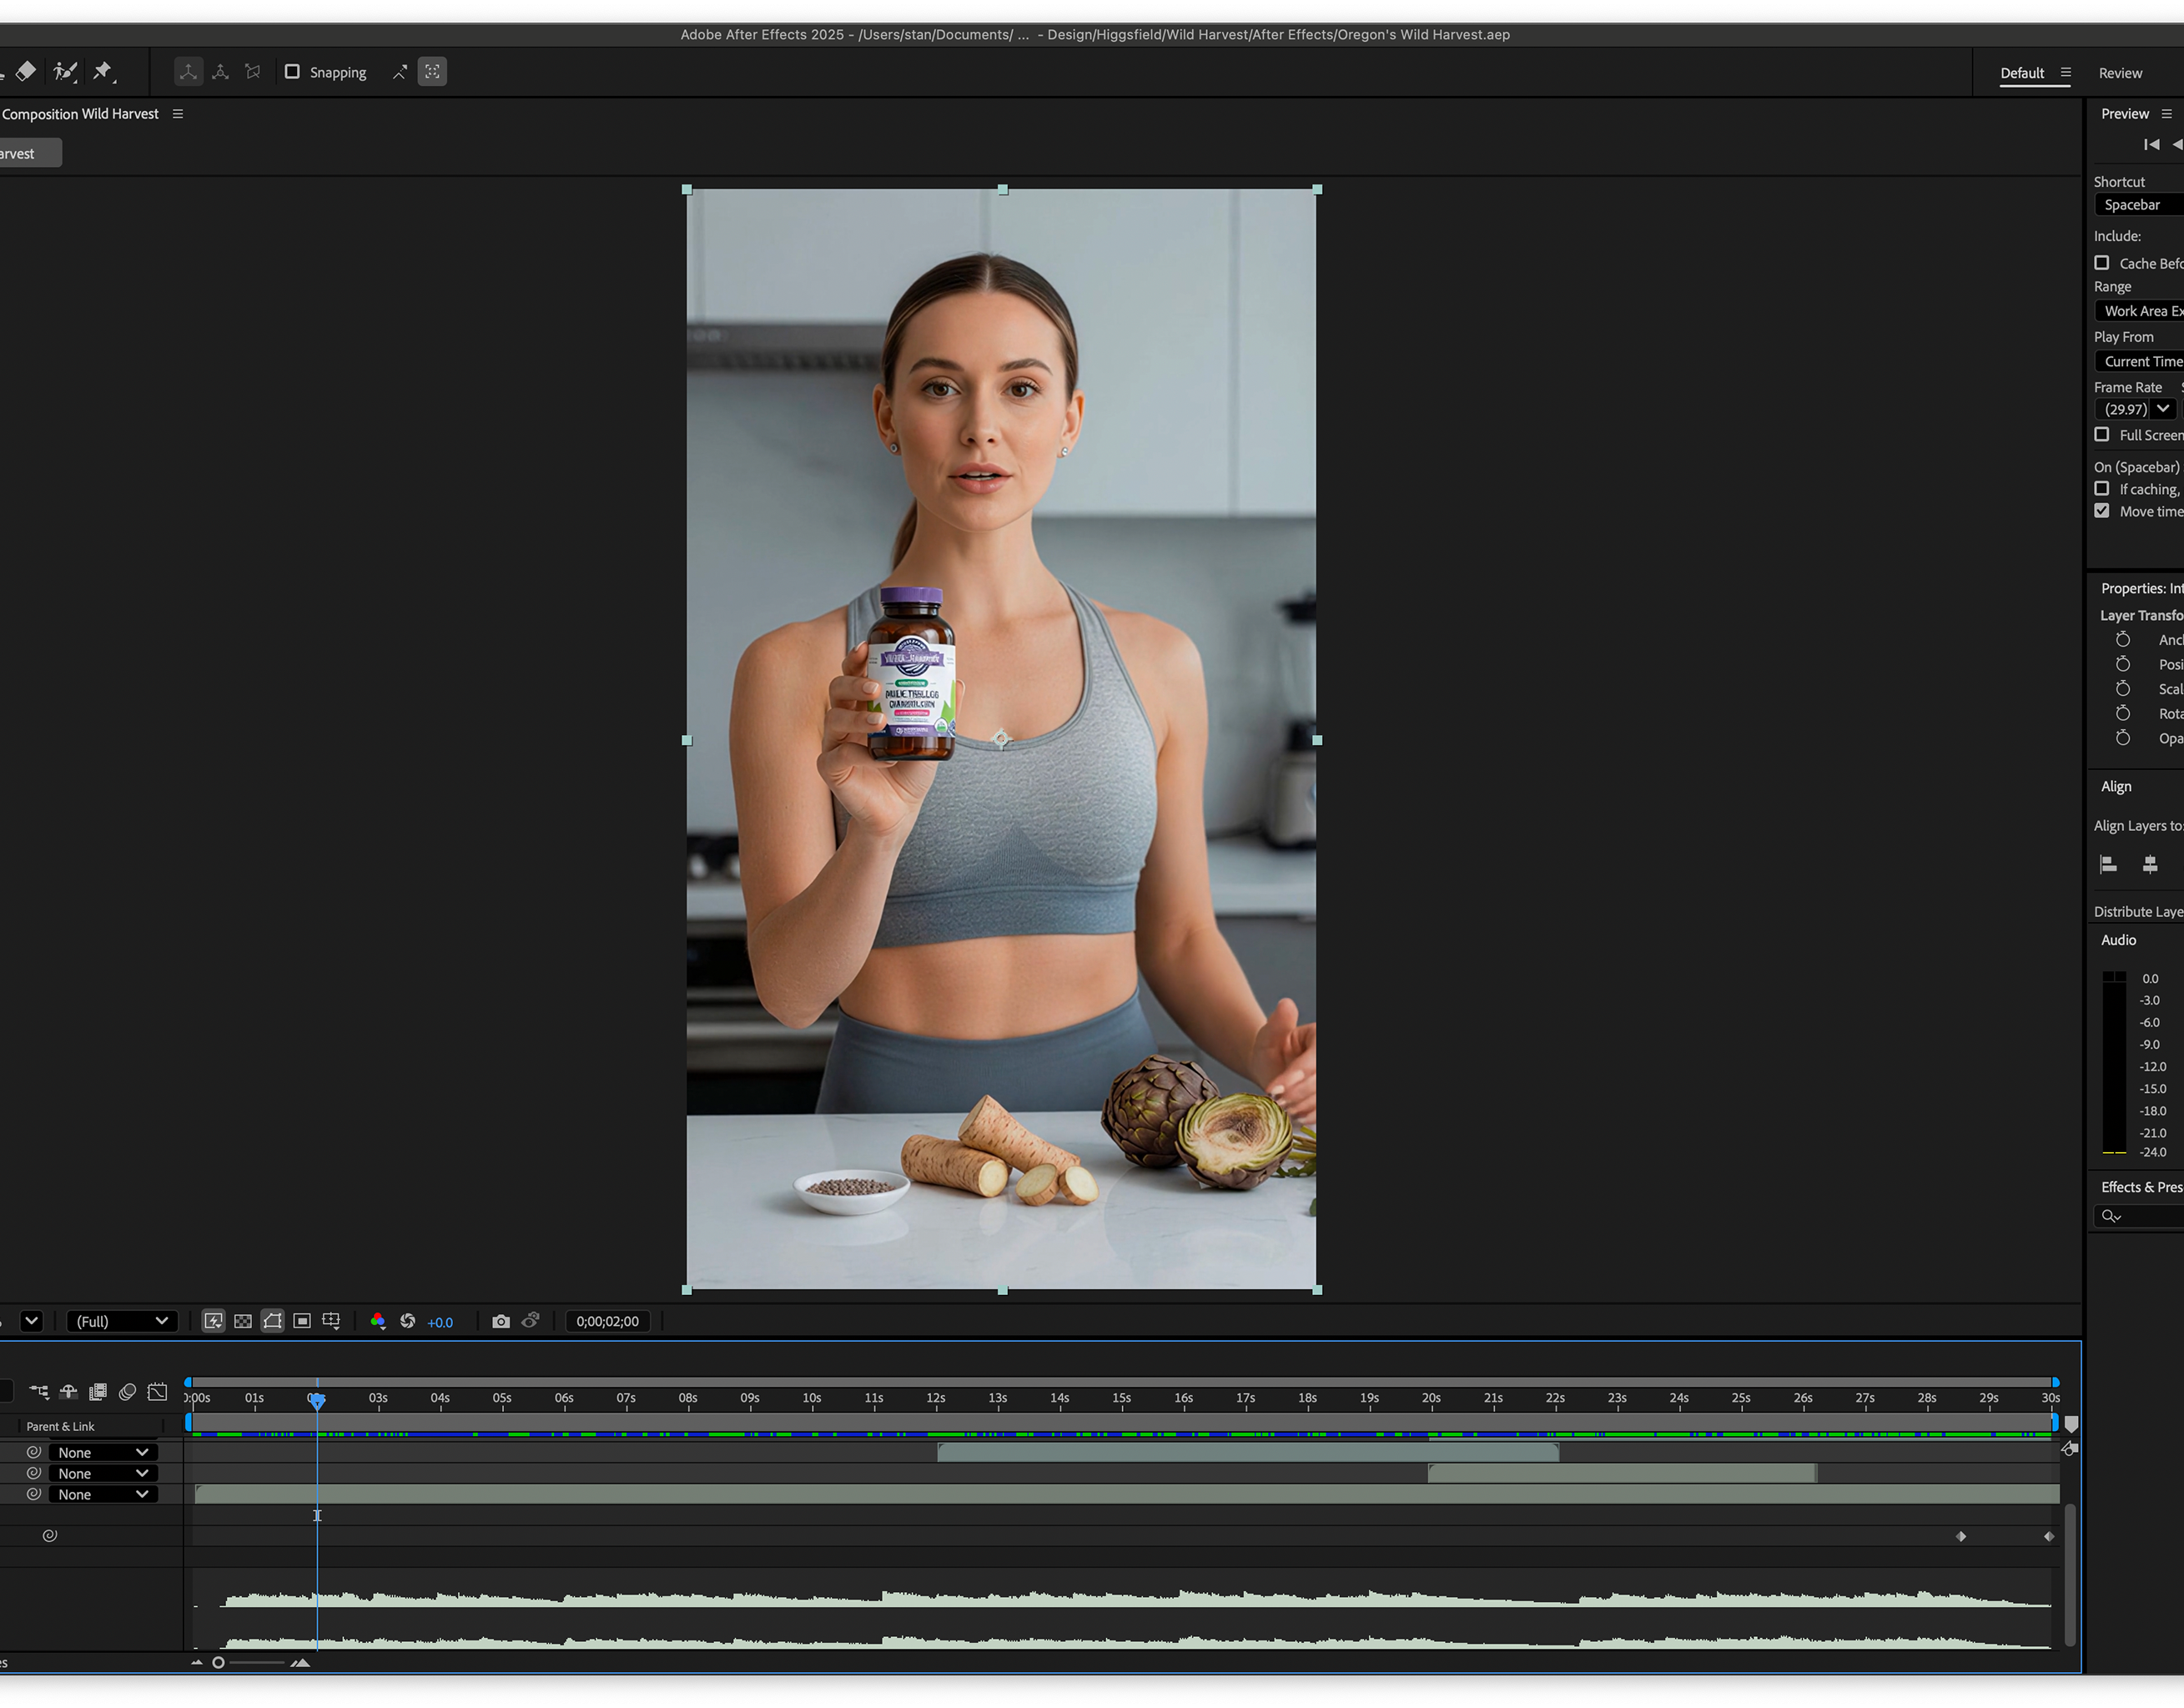Screen dimensions: 2184x1708
Task: Switch to the Review workspace tab
Action: [x=2120, y=73]
